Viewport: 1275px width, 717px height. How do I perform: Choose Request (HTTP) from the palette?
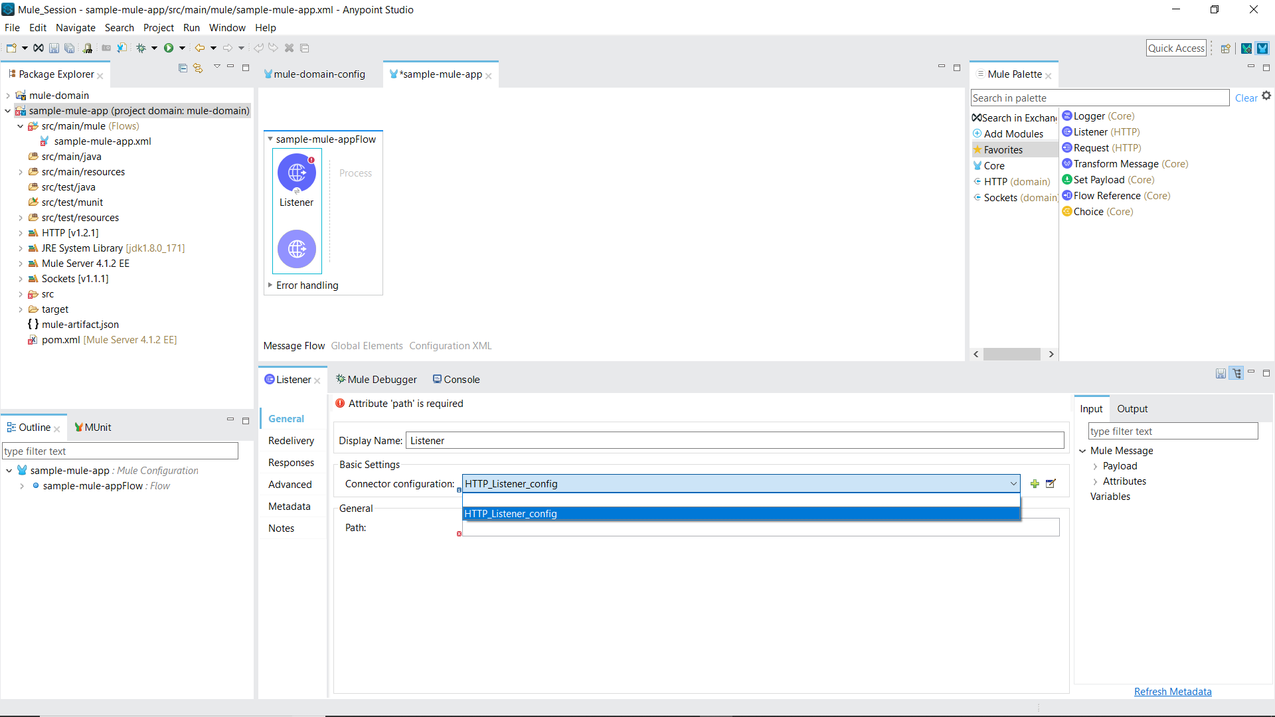click(x=1102, y=148)
